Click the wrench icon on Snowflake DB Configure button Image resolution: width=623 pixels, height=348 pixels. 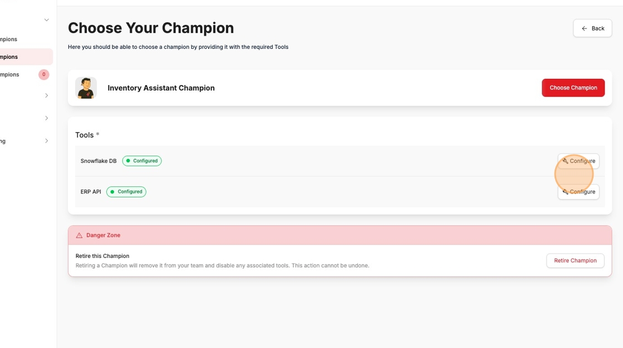coord(565,161)
